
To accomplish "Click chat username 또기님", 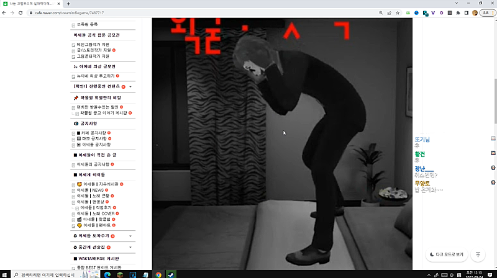I will pyautogui.click(x=422, y=140).
